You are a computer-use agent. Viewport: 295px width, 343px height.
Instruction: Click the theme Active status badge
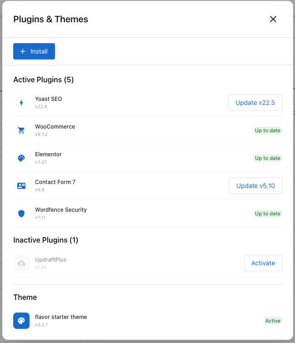pos(273,321)
